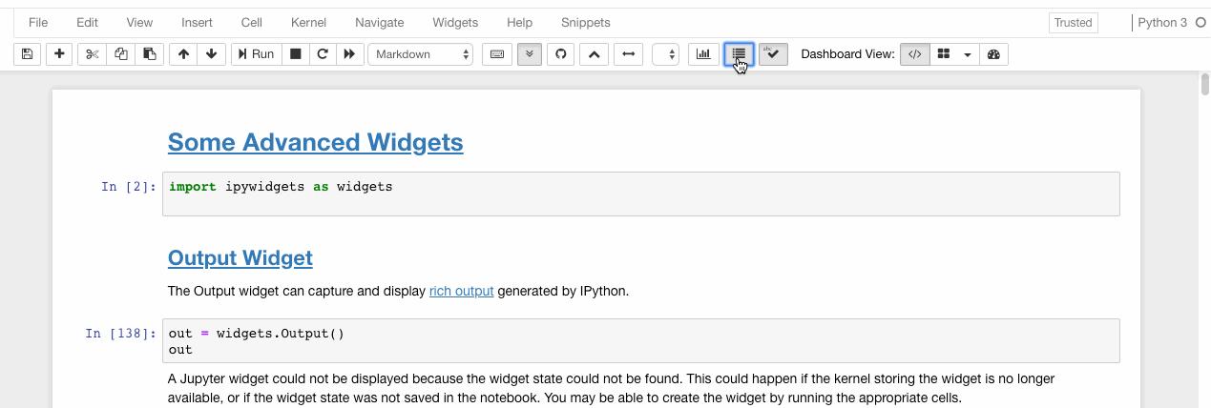Image resolution: width=1211 pixels, height=408 pixels.
Task: Restart the kernel using the circular arrow icon
Action: tap(323, 54)
